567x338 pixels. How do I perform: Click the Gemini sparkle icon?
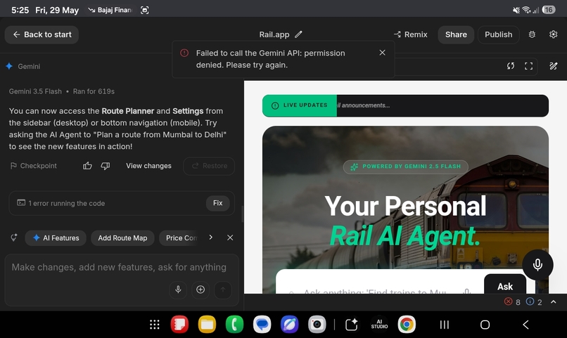9,66
